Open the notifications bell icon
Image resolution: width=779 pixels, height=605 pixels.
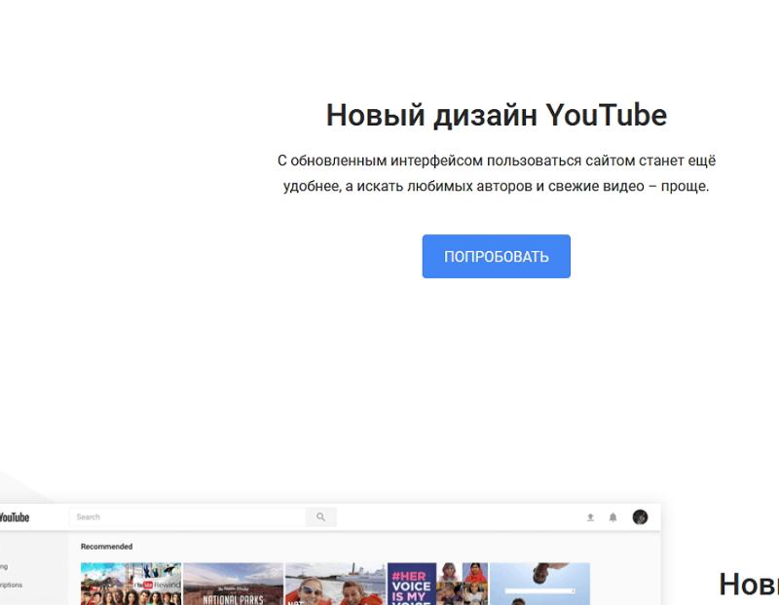click(612, 517)
